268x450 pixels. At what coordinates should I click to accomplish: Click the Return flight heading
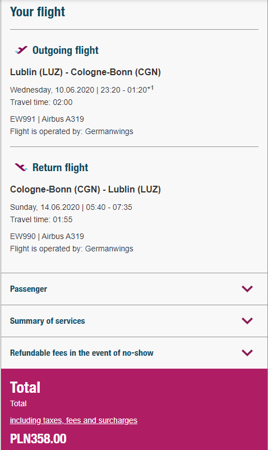click(60, 167)
